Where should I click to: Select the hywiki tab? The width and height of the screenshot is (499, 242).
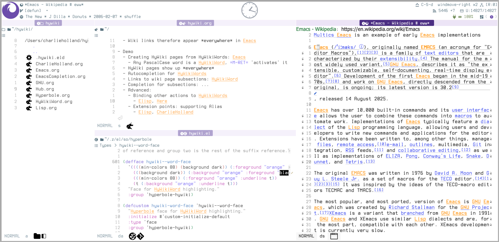tap(49, 23)
